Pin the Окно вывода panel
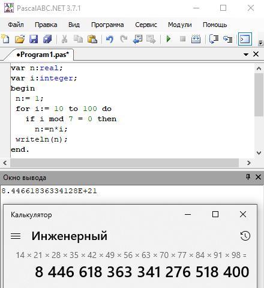The width and height of the screenshot is (264, 288). [x=248, y=177]
